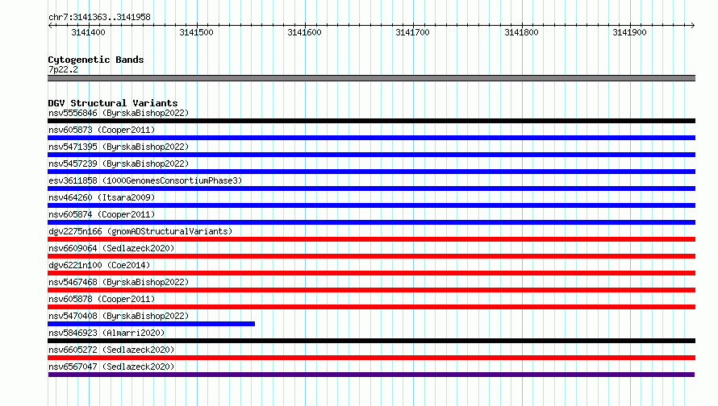Click the purple nsv6567047 variant bar
The image size is (718, 406).
click(371, 375)
